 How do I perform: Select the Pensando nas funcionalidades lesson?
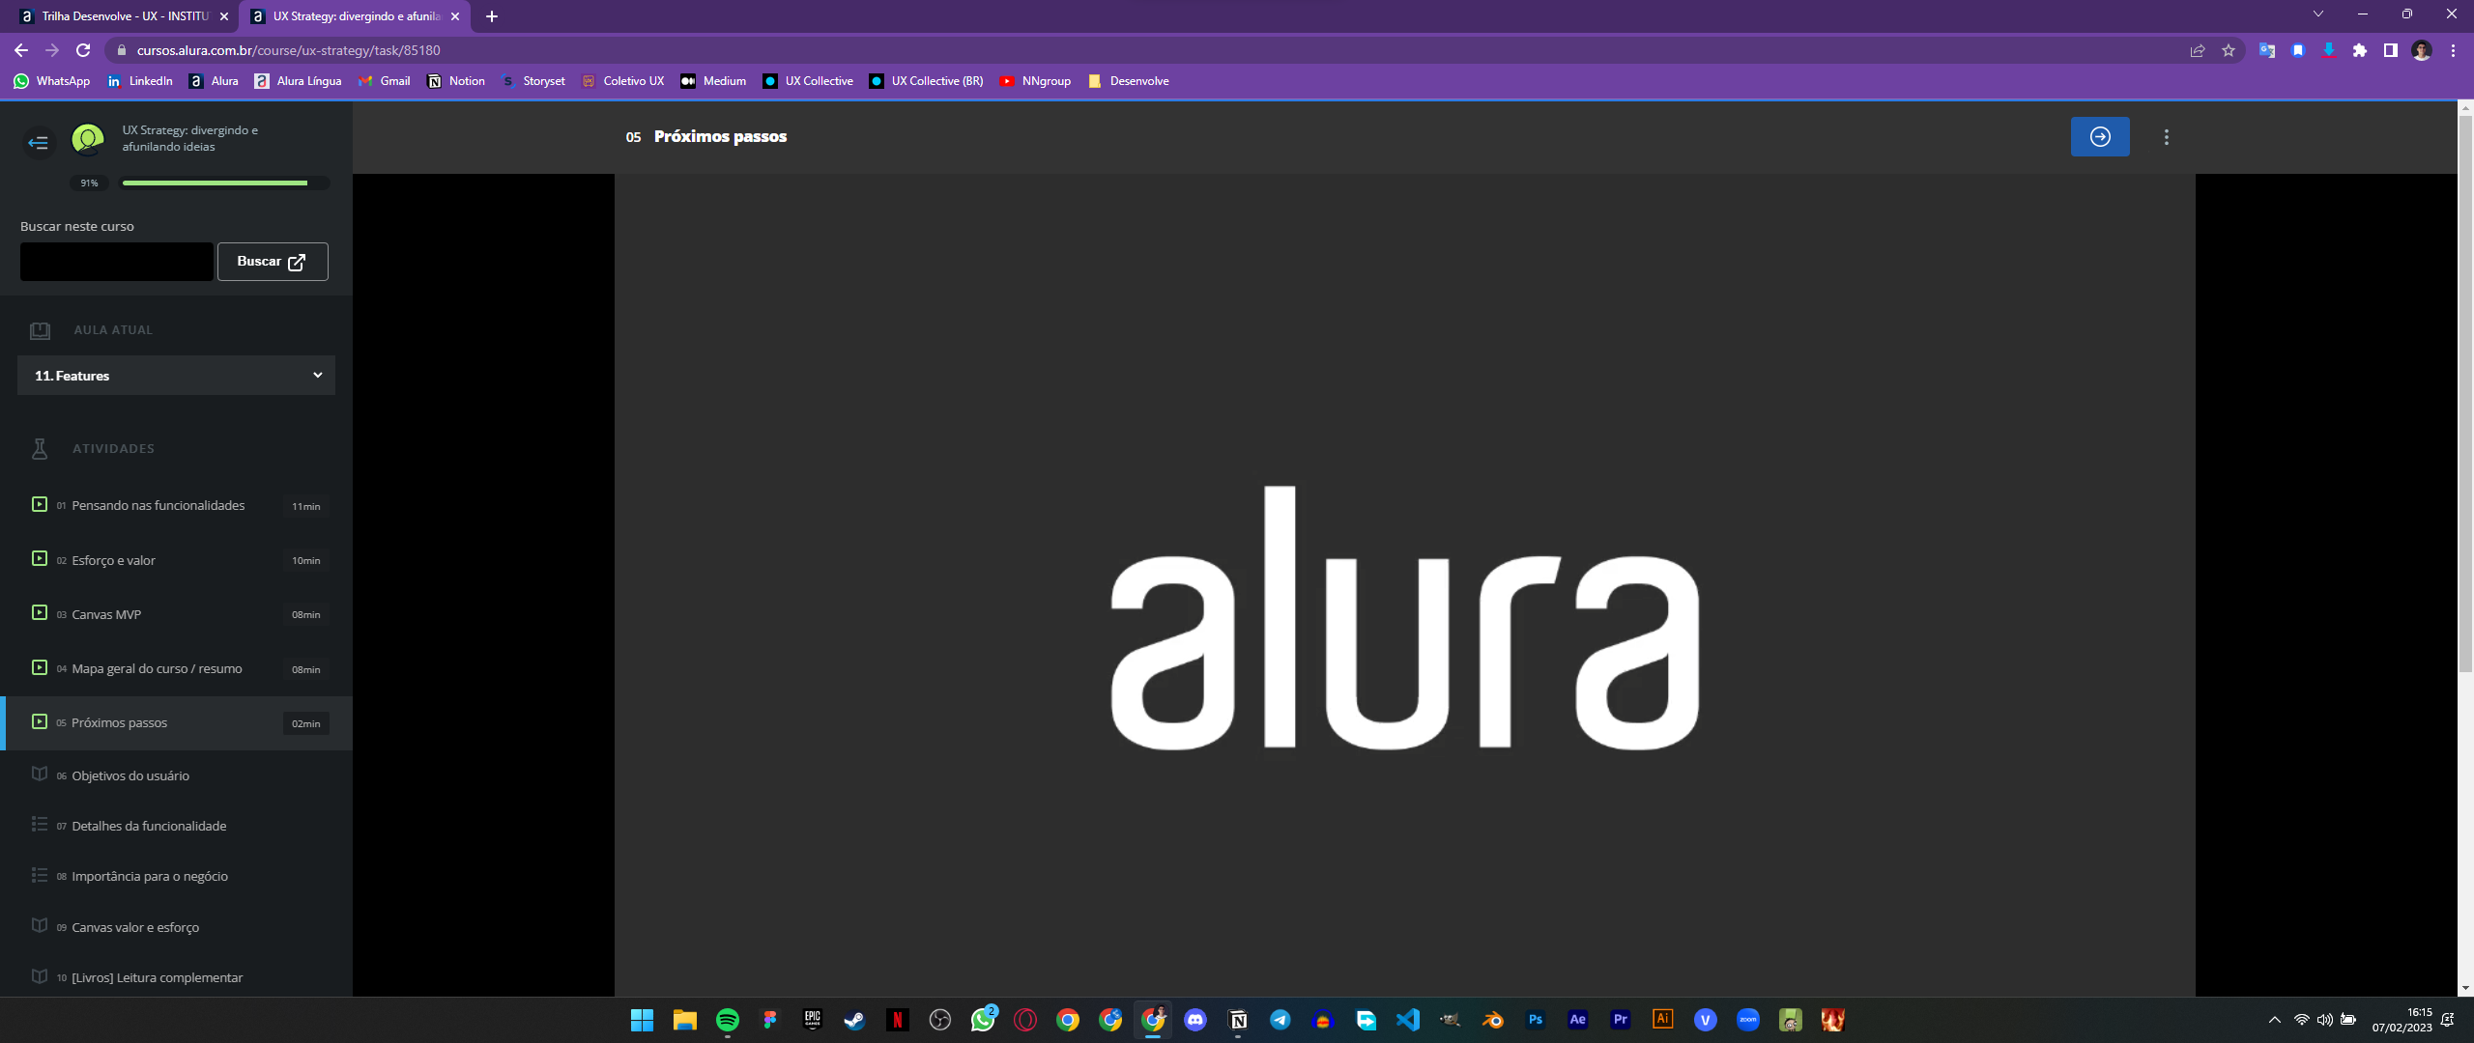pyautogui.click(x=158, y=504)
